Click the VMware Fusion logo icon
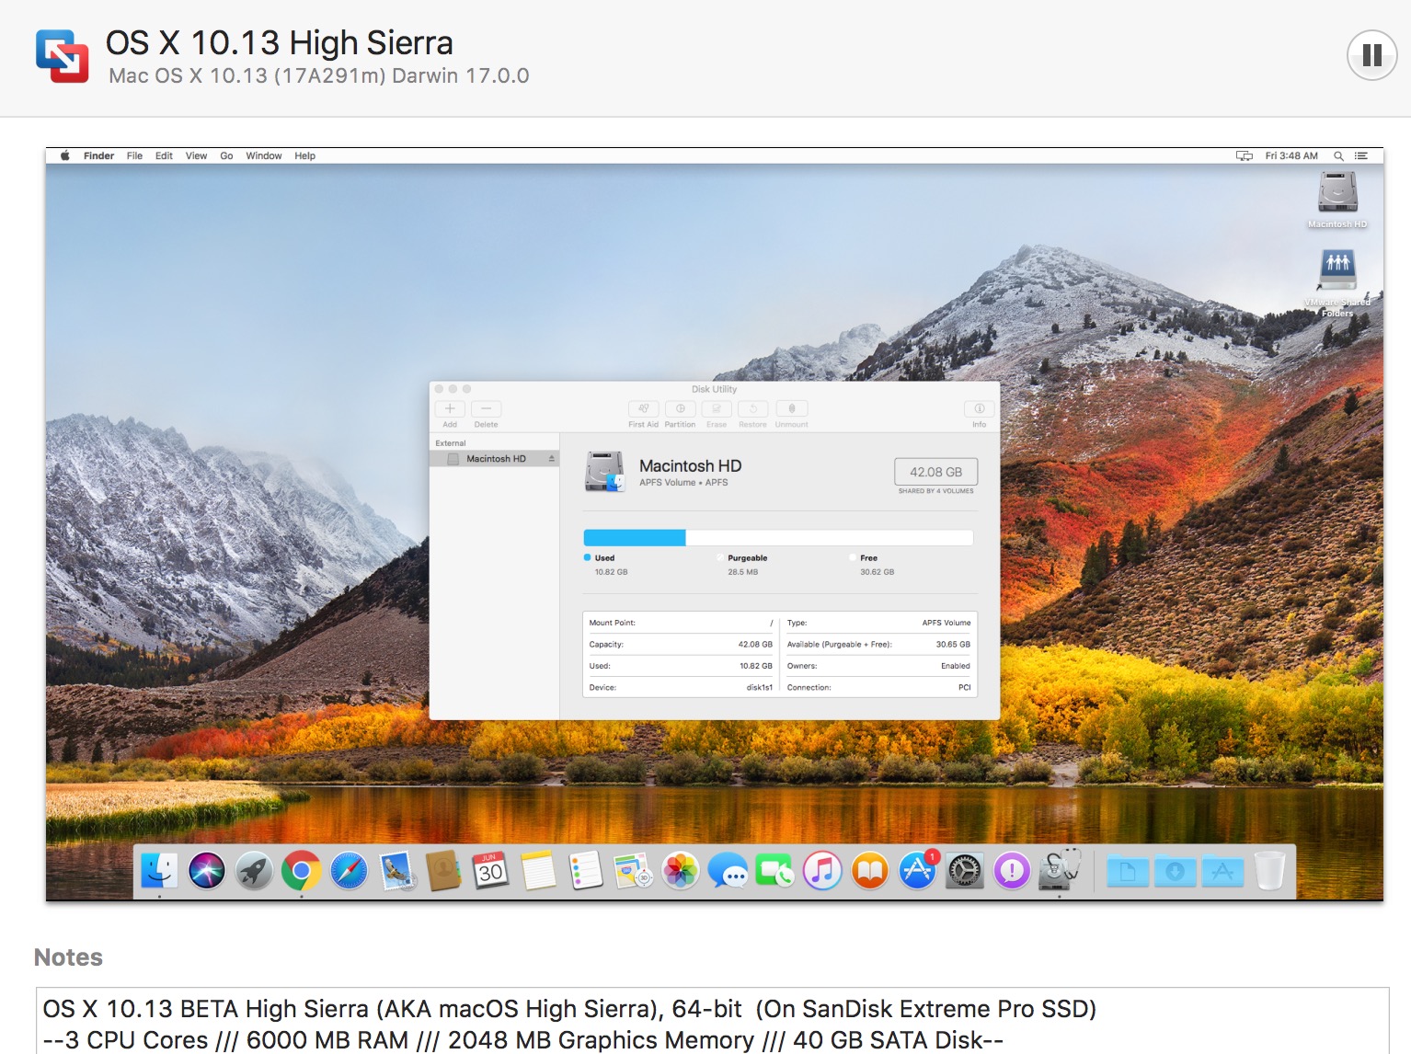 click(x=62, y=55)
